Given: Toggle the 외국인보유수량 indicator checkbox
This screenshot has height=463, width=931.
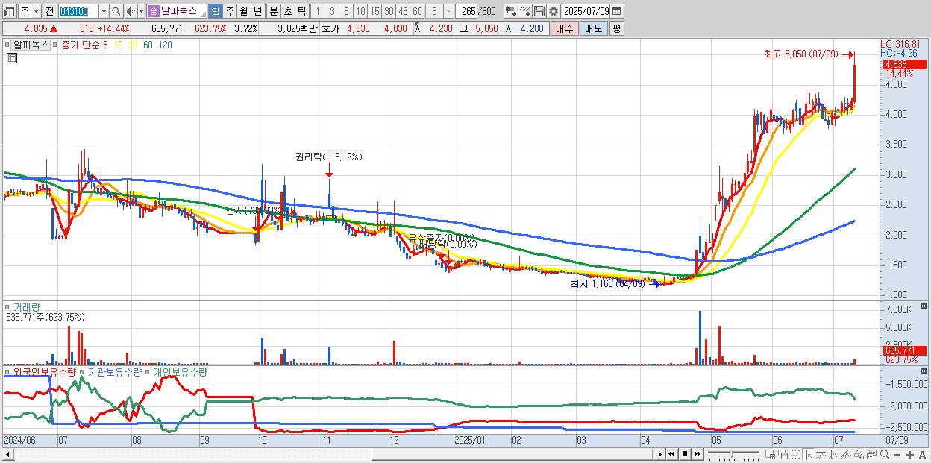Looking at the screenshot, I should (9, 371).
